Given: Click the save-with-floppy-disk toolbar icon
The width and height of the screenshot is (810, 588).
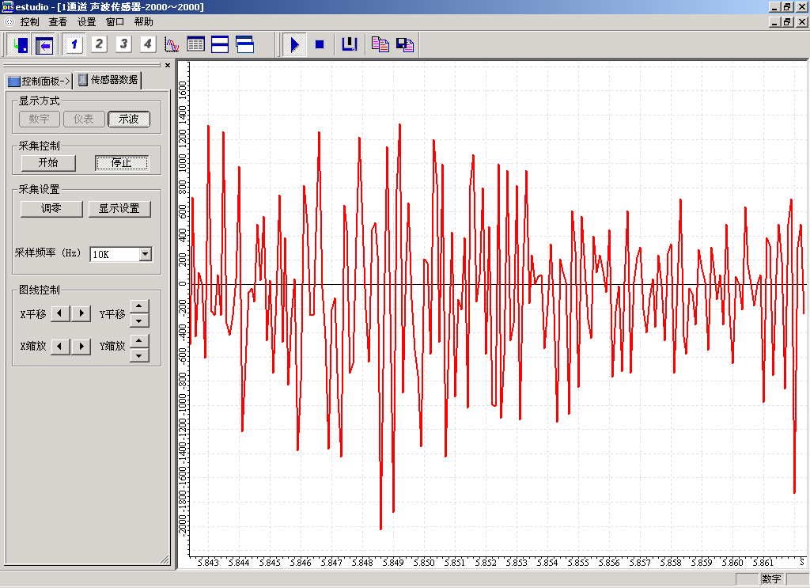Looking at the screenshot, I should click(405, 44).
